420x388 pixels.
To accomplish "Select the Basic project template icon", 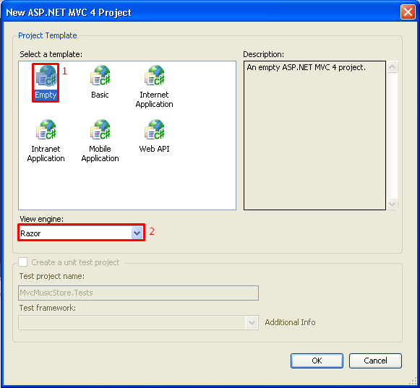I will point(100,76).
